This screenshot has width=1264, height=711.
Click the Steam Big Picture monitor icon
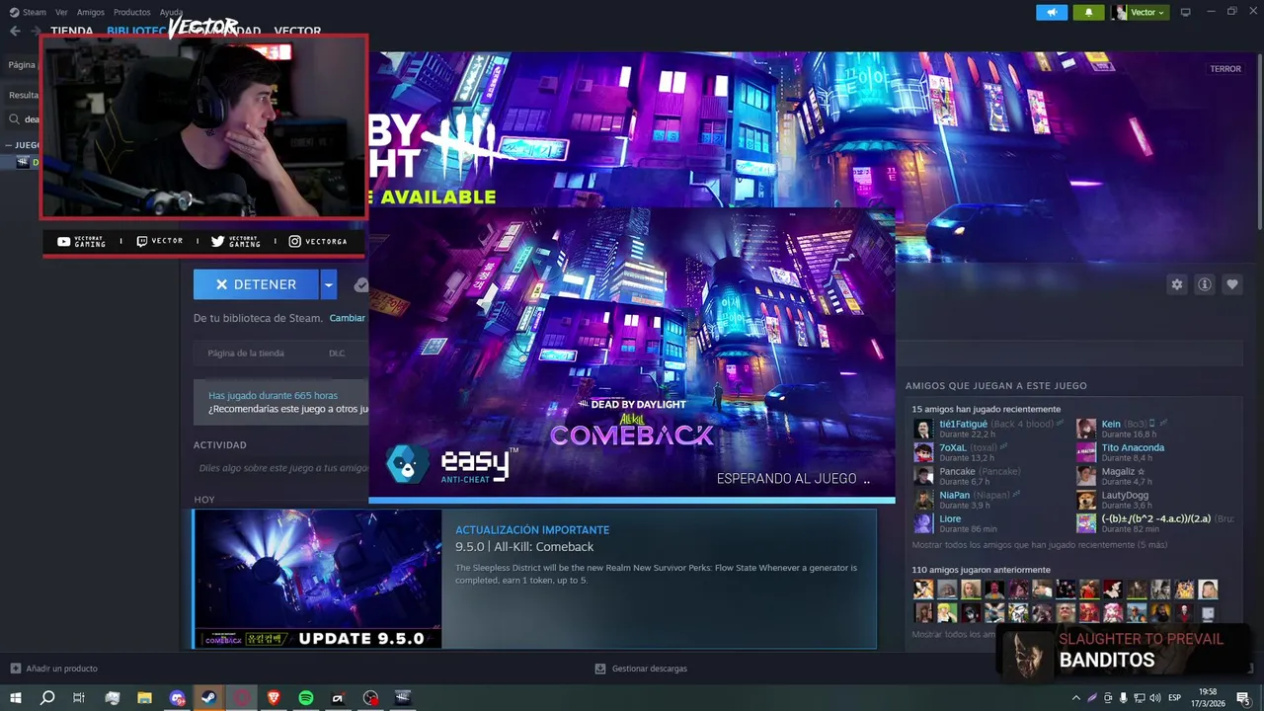click(1185, 12)
